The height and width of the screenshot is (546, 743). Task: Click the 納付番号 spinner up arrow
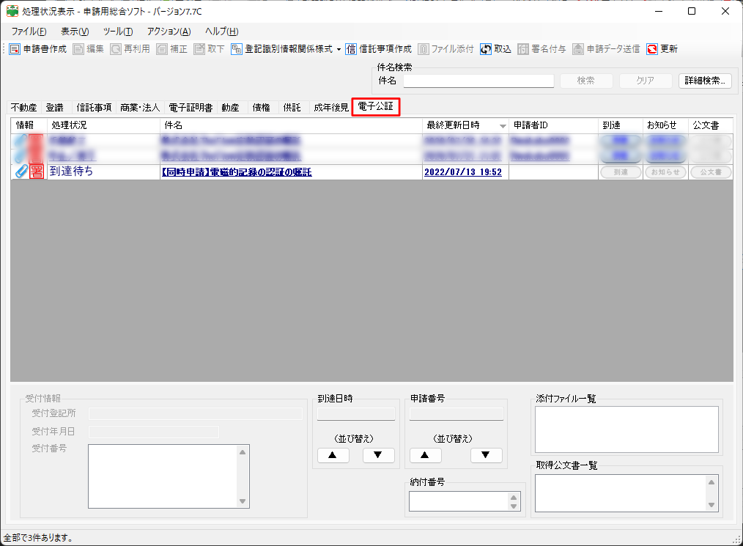pyautogui.click(x=514, y=497)
